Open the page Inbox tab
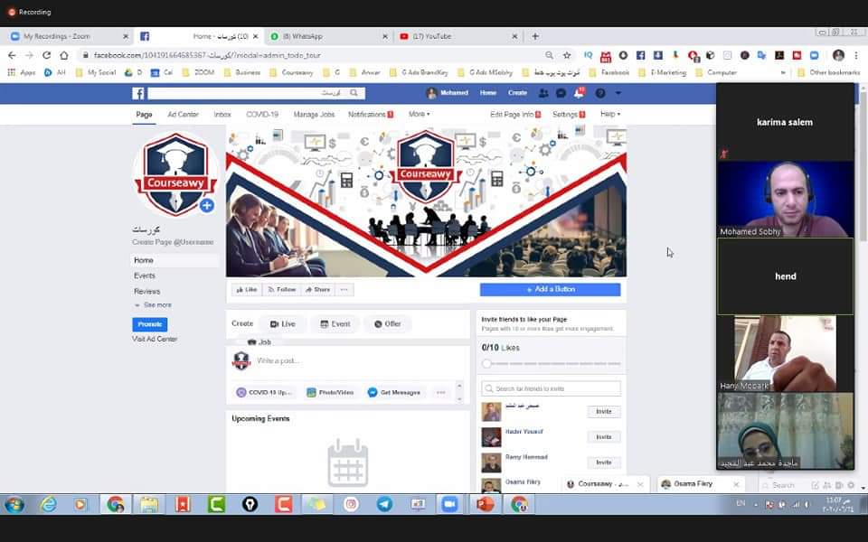Screen dimensions: 868x542 (222, 115)
